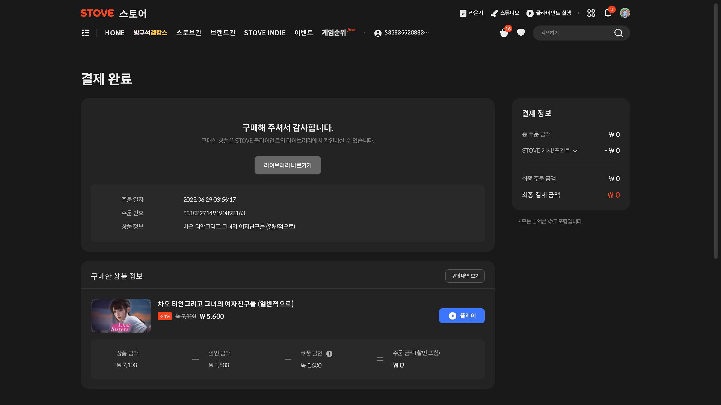Select order number 5310227149190892163

214,213
